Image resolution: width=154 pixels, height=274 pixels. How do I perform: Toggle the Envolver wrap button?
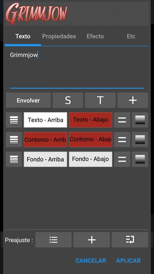click(28, 100)
